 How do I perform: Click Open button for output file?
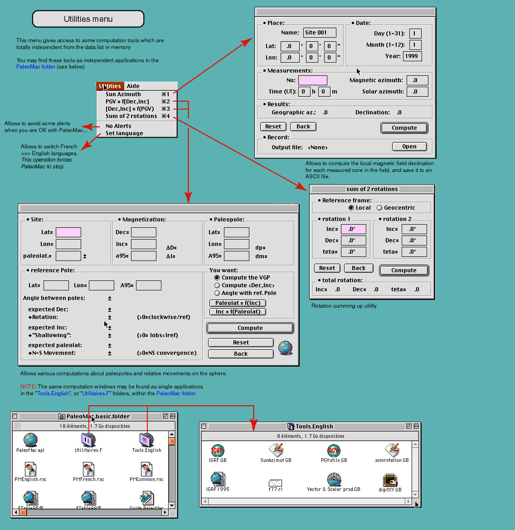pos(409,147)
